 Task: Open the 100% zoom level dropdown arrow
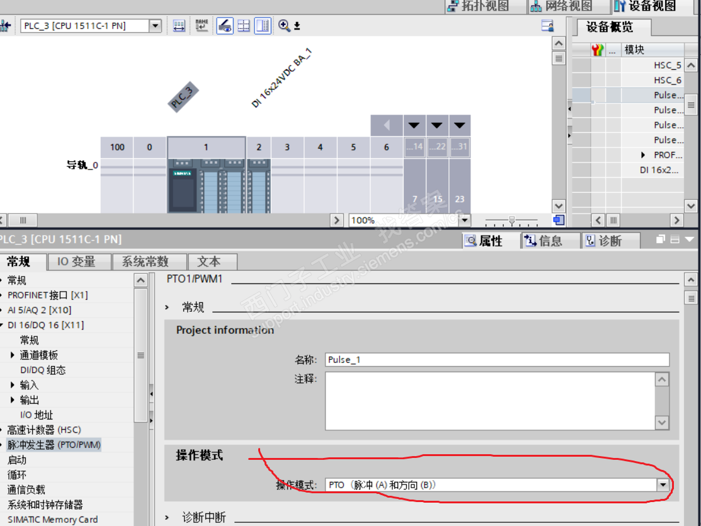click(465, 220)
